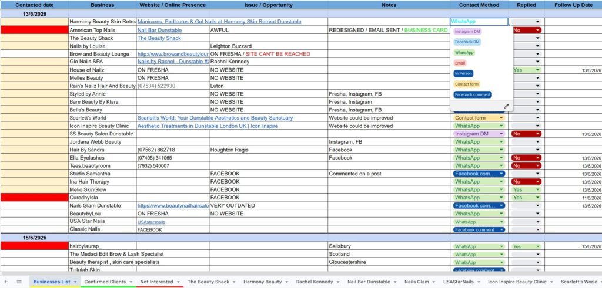The height and width of the screenshot is (288, 602).
Task: Open the Rachel Kennedy sheet tab
Action: tap(315, 282)
